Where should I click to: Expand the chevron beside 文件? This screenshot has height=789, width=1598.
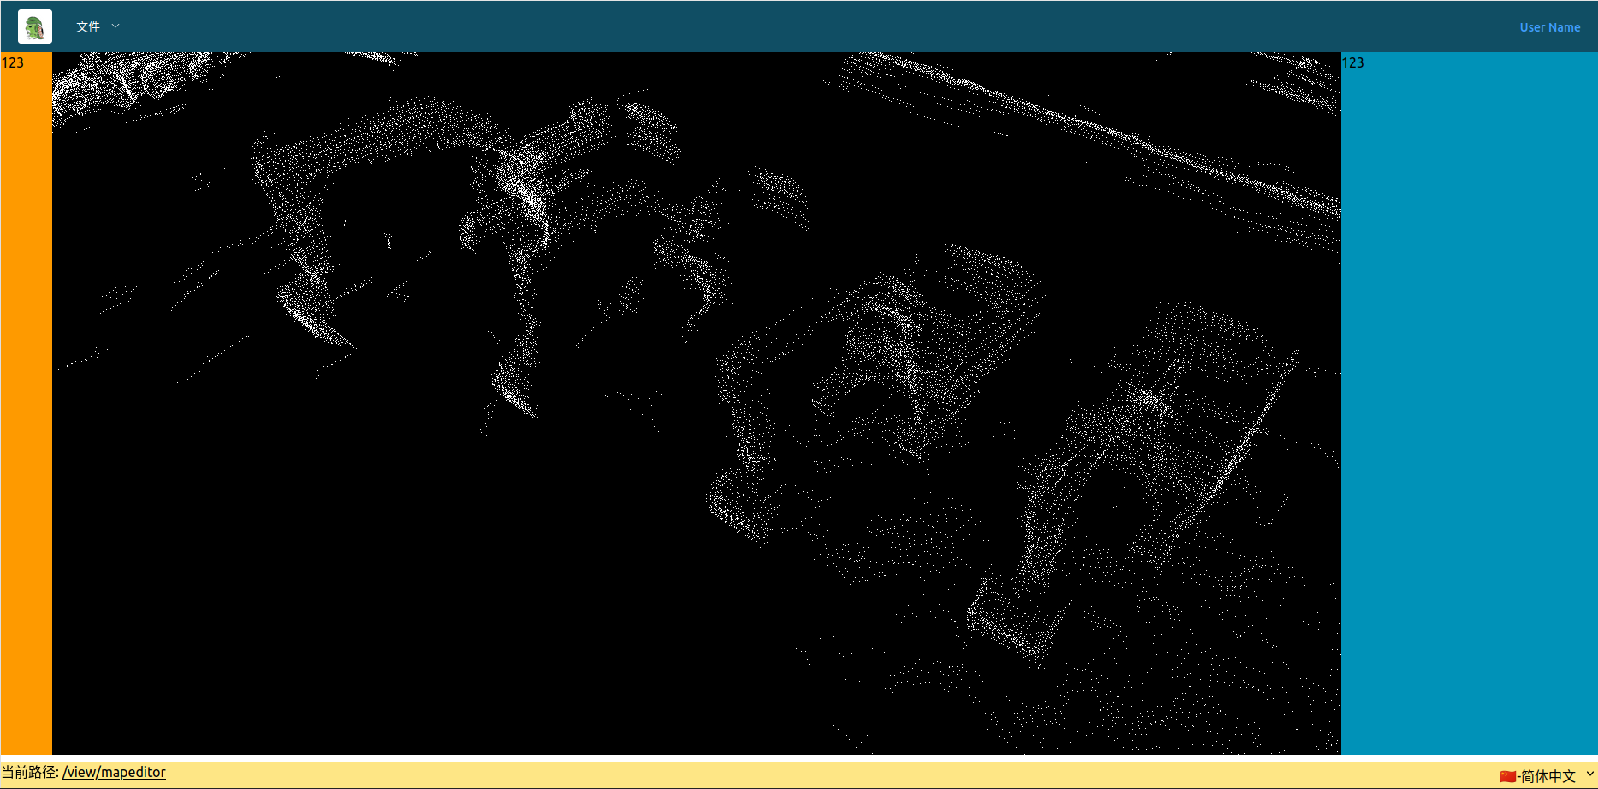point(115,26)
